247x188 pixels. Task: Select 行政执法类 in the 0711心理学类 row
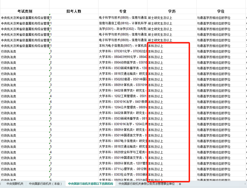[9, 169]
